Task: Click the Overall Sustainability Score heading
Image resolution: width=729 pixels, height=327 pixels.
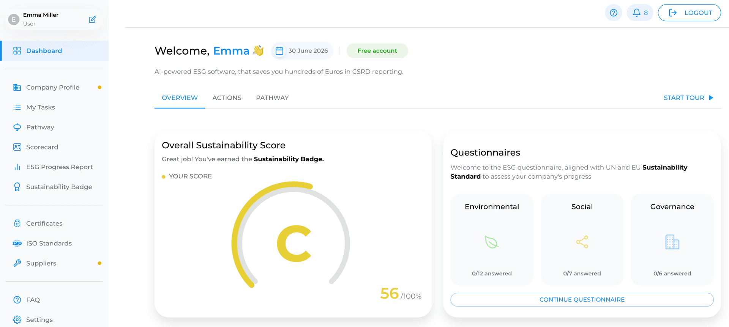Action: (224, 145)
